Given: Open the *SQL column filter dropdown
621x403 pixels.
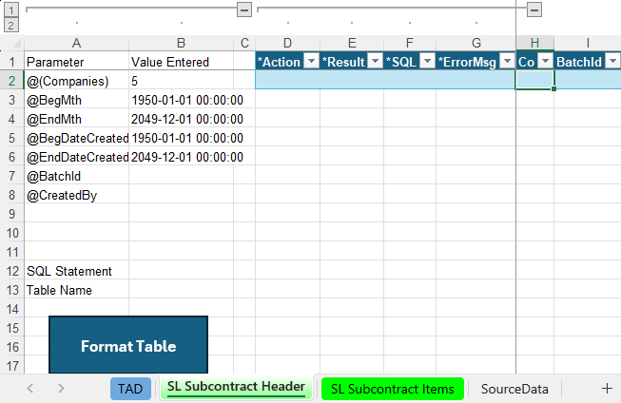Looking at the screenshot, I should pos(427,62).
